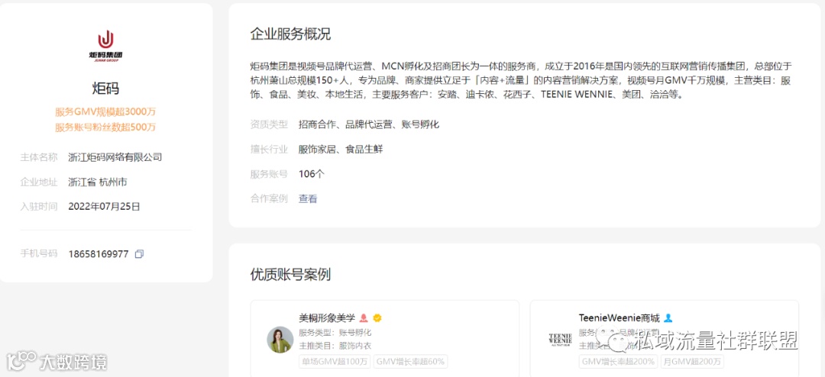Viewport: 825px width, 377px height.
Task: Click the red person badge beside 美桐形象美学
Action: click(x=364, y=318)
